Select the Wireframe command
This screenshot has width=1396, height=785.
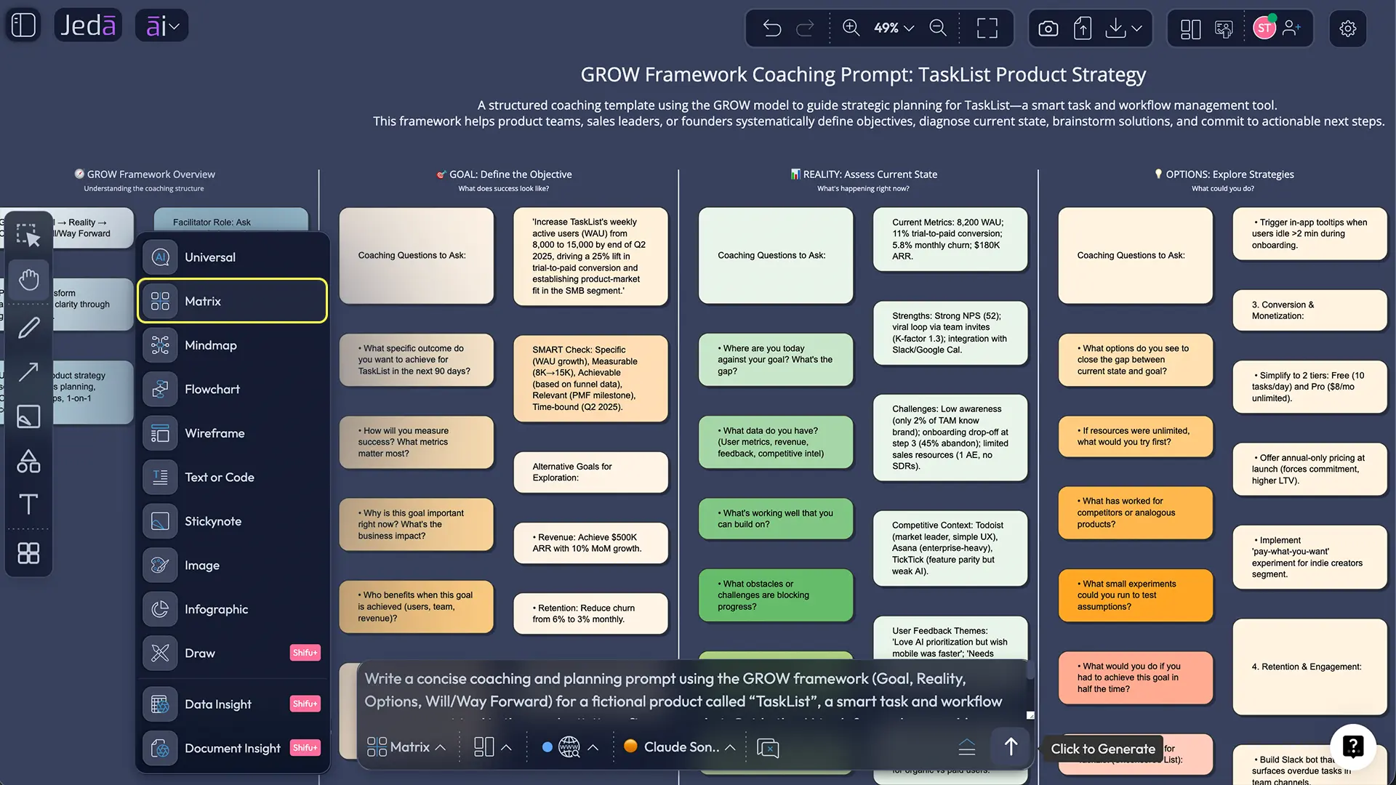(232, 433)
